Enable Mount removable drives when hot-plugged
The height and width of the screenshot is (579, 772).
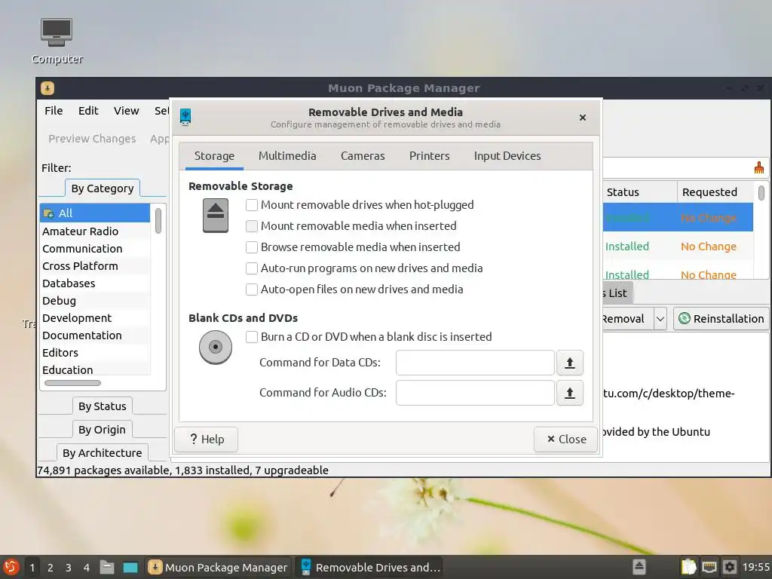pos(252,205)
